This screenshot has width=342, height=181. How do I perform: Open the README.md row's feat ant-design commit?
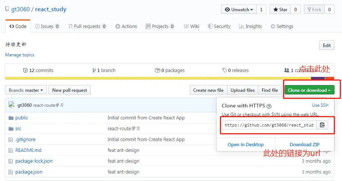point(124,150)
